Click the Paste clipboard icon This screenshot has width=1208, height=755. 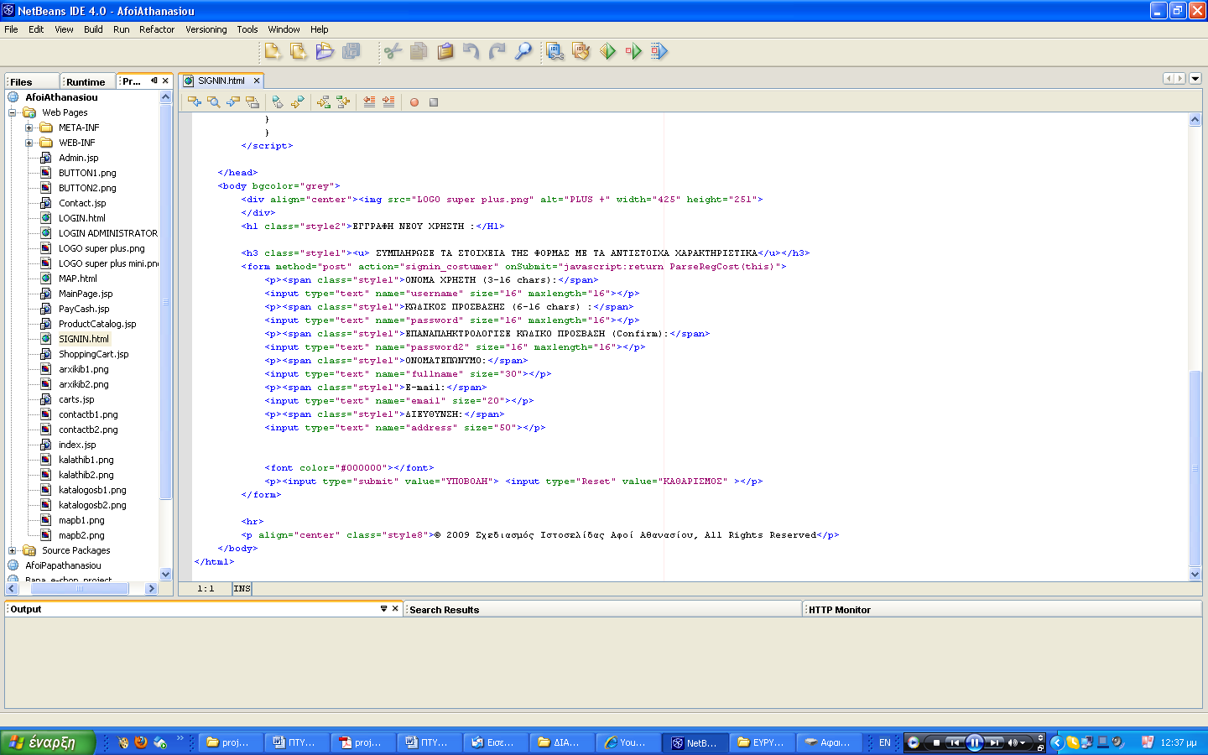click(x=445, y=51)
